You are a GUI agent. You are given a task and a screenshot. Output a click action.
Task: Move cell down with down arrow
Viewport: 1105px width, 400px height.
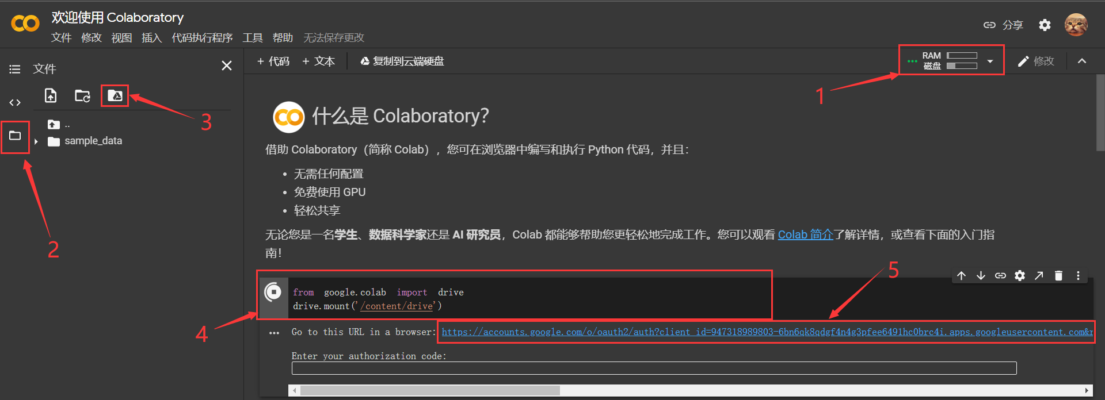click(981, 276)
